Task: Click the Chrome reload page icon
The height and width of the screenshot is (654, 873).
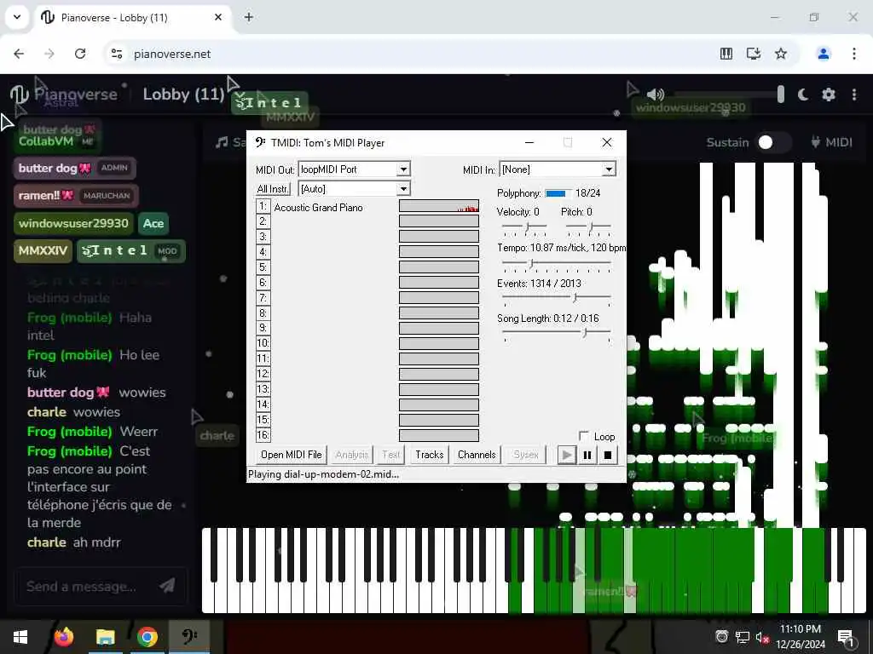Action: [80, 54]
